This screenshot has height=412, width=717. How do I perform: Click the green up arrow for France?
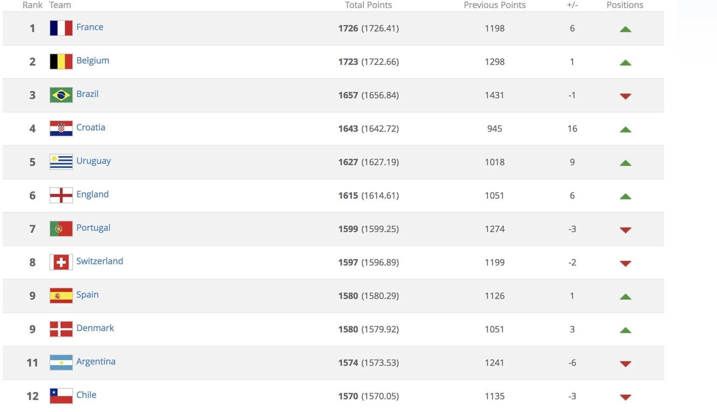point(625,29)
